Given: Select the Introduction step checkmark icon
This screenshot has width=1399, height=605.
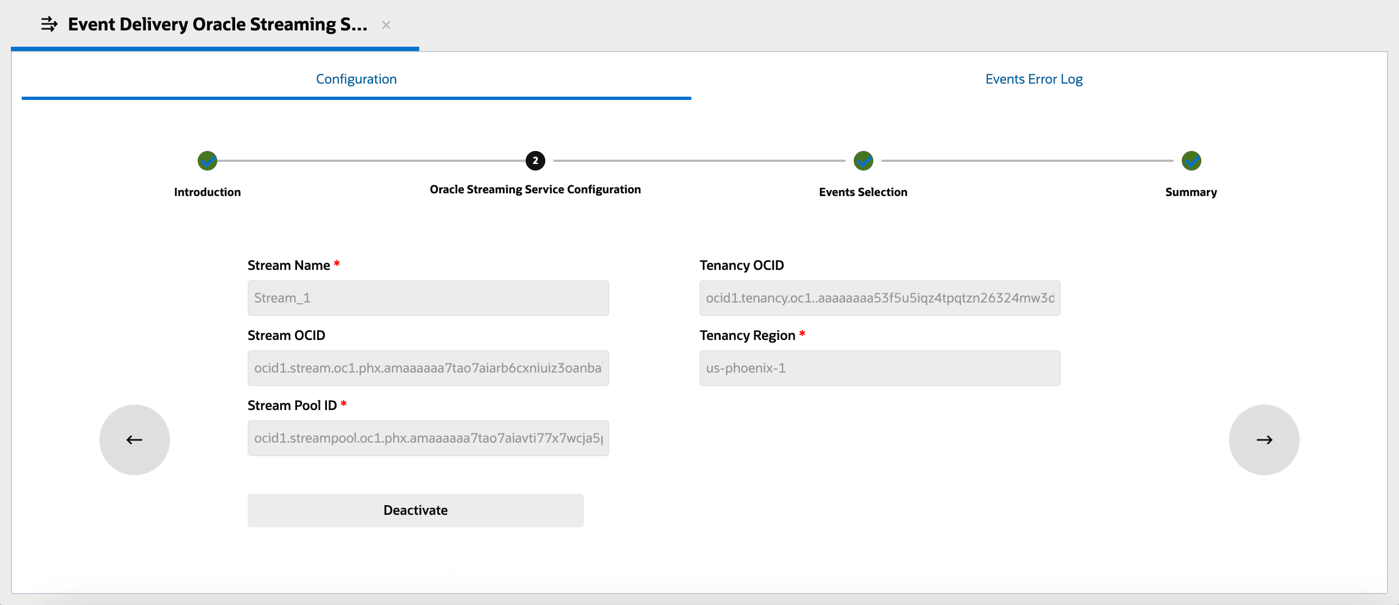Looking at the screenshot, I should coord(207,161).
